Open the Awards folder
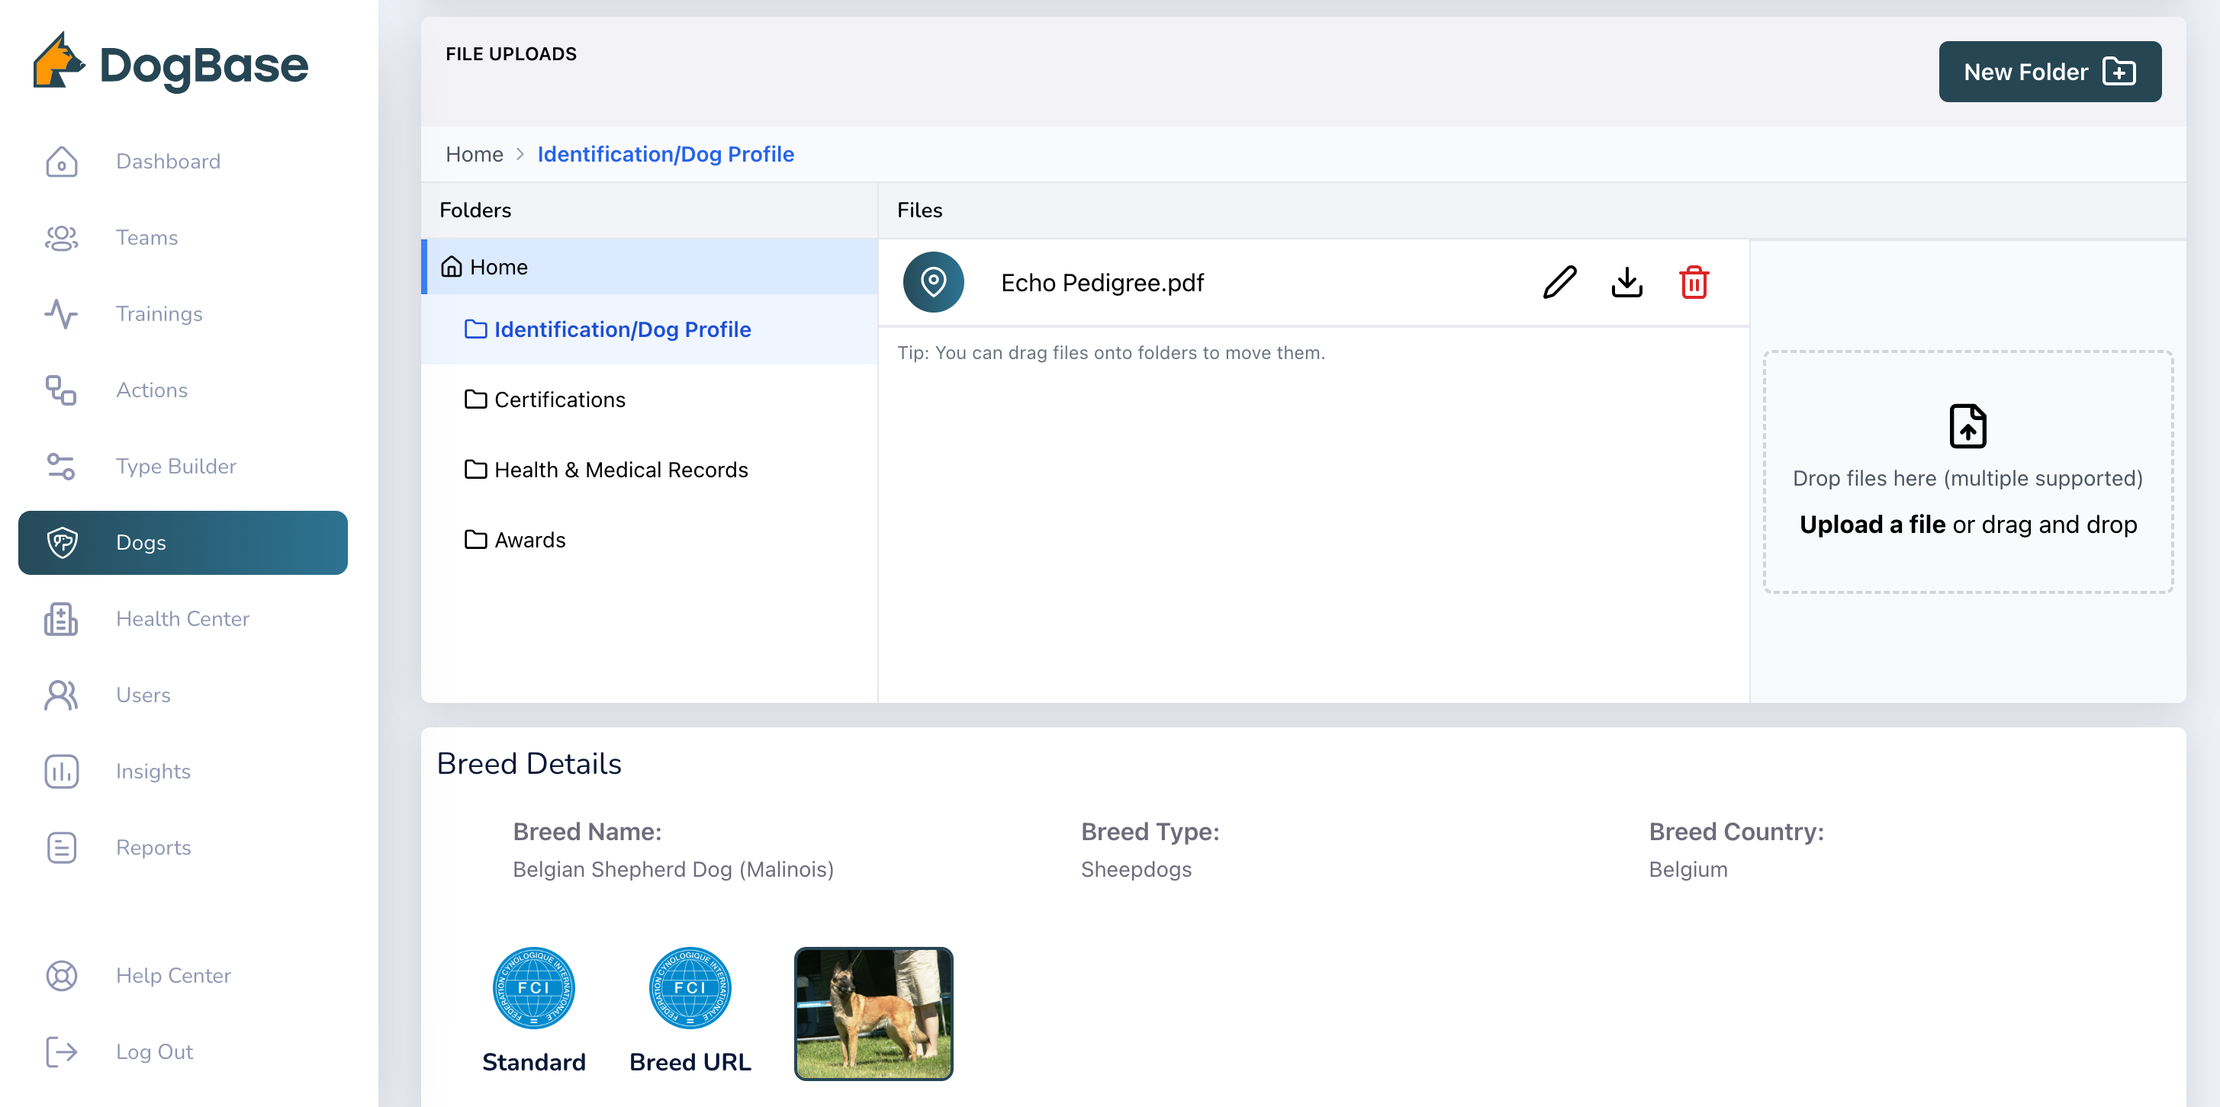This screenshot has width=2220, height=1107. (x=529, y=540)
